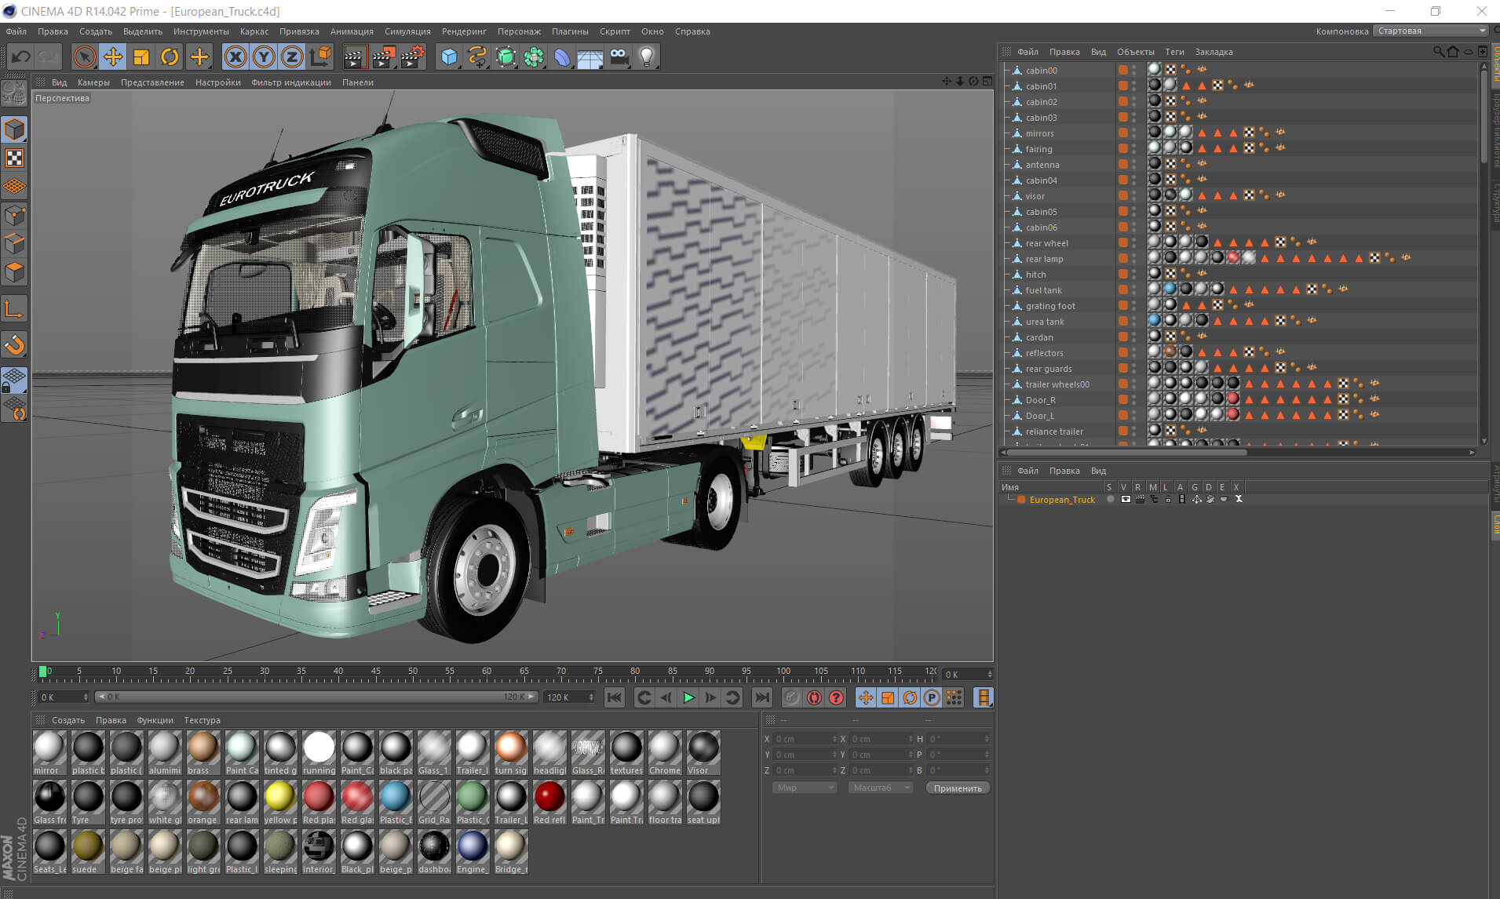Screen dimensions: 1500x899
Task: Open the Array modeling object icon
Action: [x=534, y=56]
